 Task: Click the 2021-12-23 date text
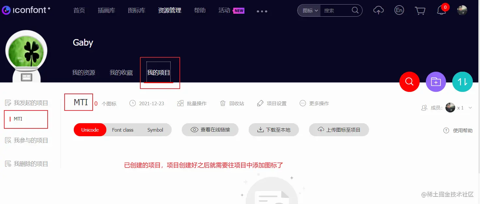tap(151, 104)
